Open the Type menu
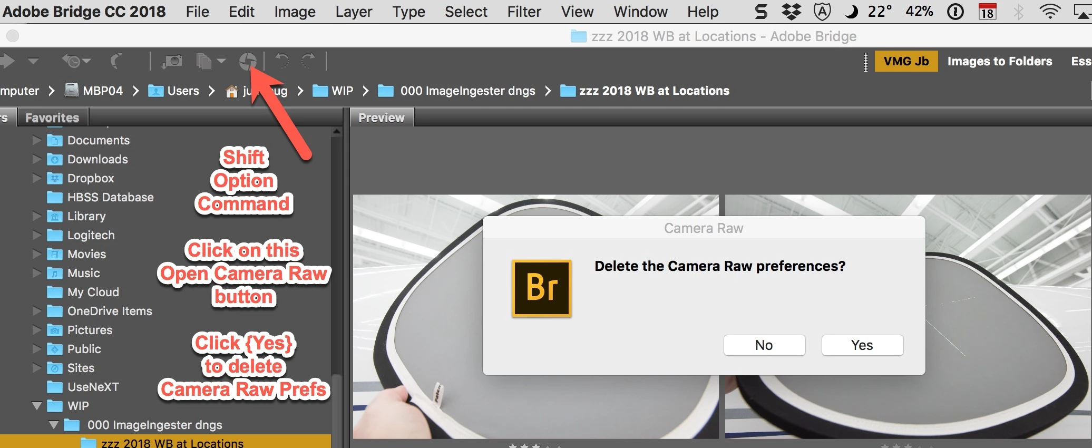Image resolution: width=1092 pixels, height=448 pixels. pos(408,12)
